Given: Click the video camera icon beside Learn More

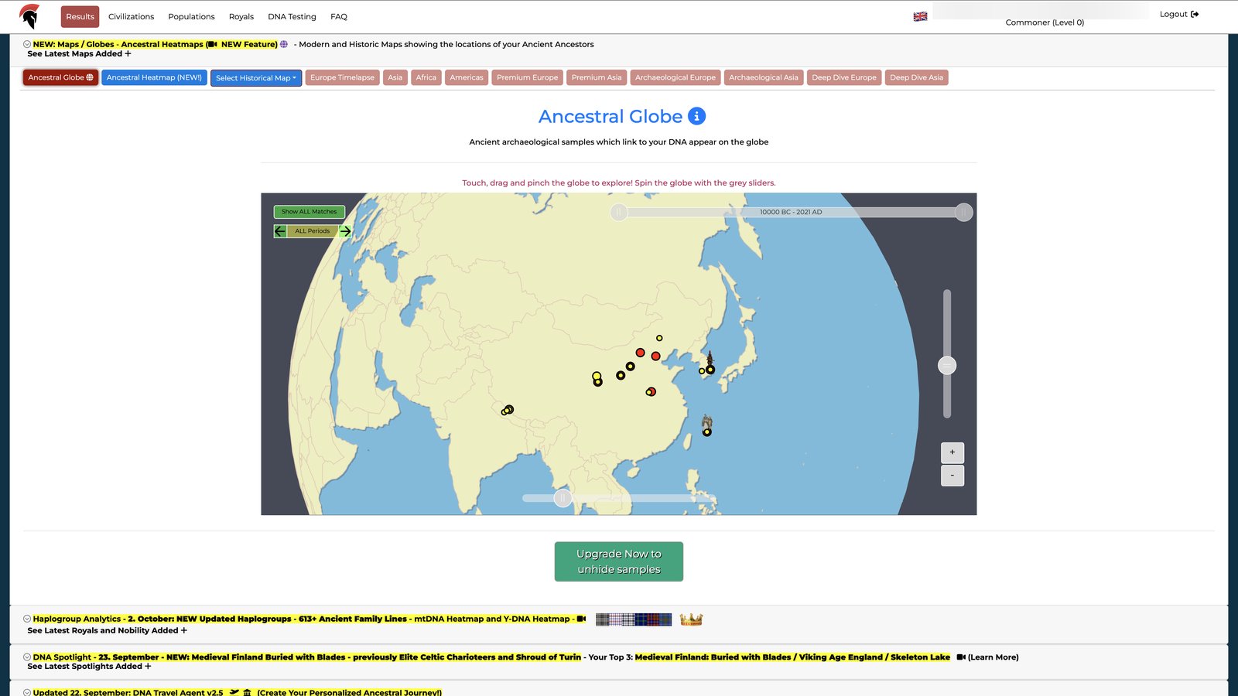Looking at the screenshot, I should coord(961,657).
